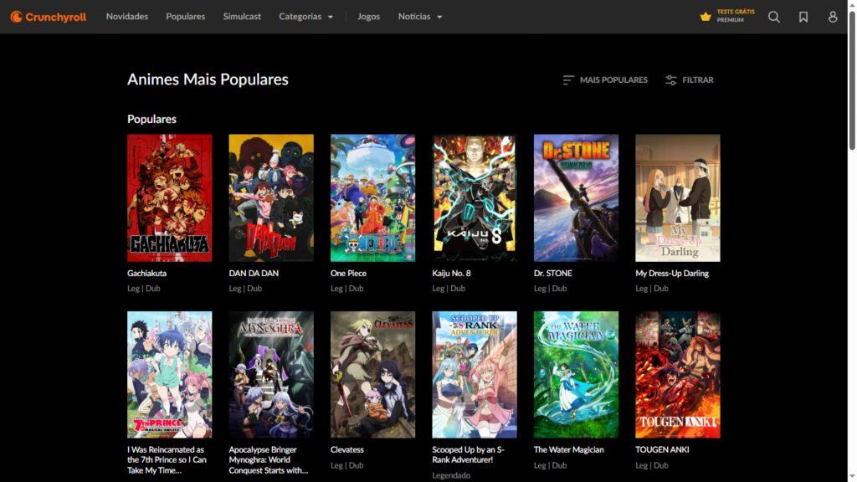The height and width of the screenshot is (482, 857).
Task: Click the Teste Grátis Premium link
Action: click(735, 16)
